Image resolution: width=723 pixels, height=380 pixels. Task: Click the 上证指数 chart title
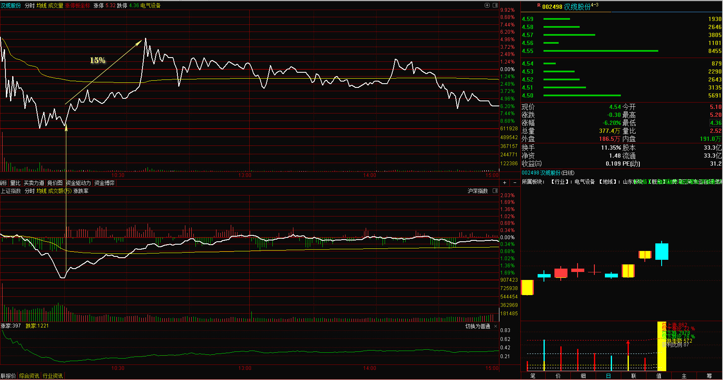(11, 191)
